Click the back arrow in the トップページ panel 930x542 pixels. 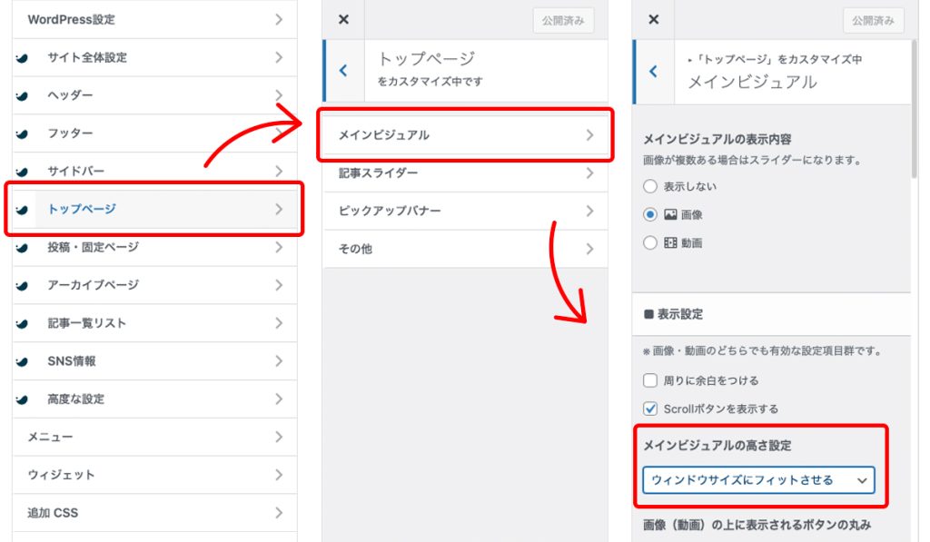(x=342, y=70)
